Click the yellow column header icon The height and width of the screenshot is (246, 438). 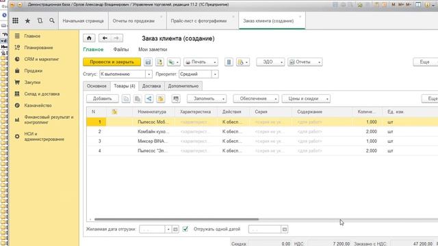(114, 112)
